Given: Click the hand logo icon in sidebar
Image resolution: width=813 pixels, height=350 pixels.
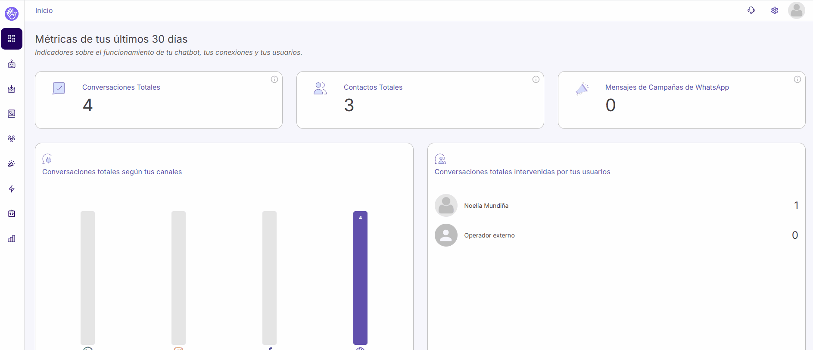Looking at the screenshot, I should click(12, 13).
